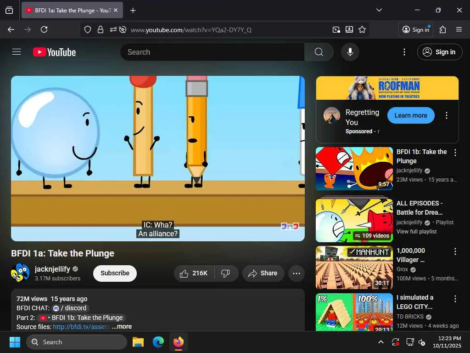The image size is (470, 353).
Task: Launch Microsoft Edge from the taskbar
Action: click(x=158, y=342)
